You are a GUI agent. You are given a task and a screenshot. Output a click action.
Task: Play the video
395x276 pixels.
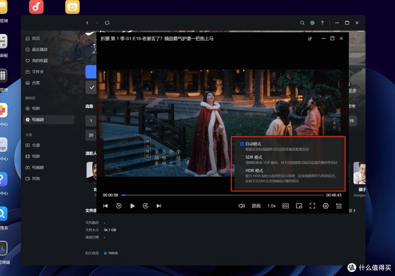click(132, 206)
